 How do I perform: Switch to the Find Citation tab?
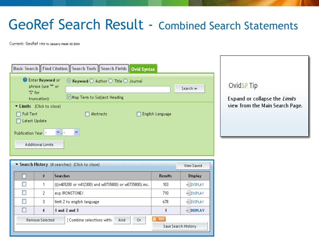55,68
